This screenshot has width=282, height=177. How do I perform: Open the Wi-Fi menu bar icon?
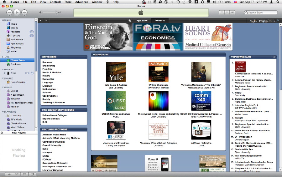coord(190,2)
